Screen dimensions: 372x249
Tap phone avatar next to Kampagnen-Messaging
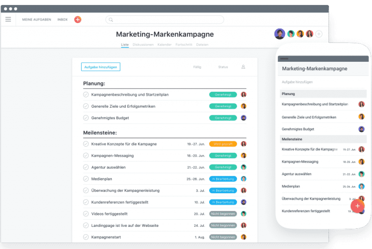click(x=361, y=162)
